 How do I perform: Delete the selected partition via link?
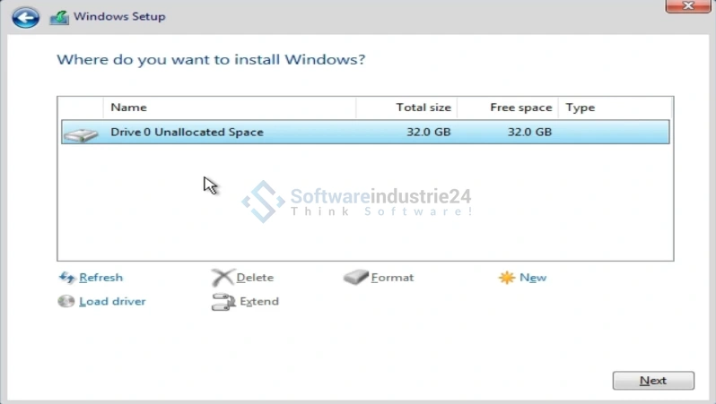pos(255,277)
